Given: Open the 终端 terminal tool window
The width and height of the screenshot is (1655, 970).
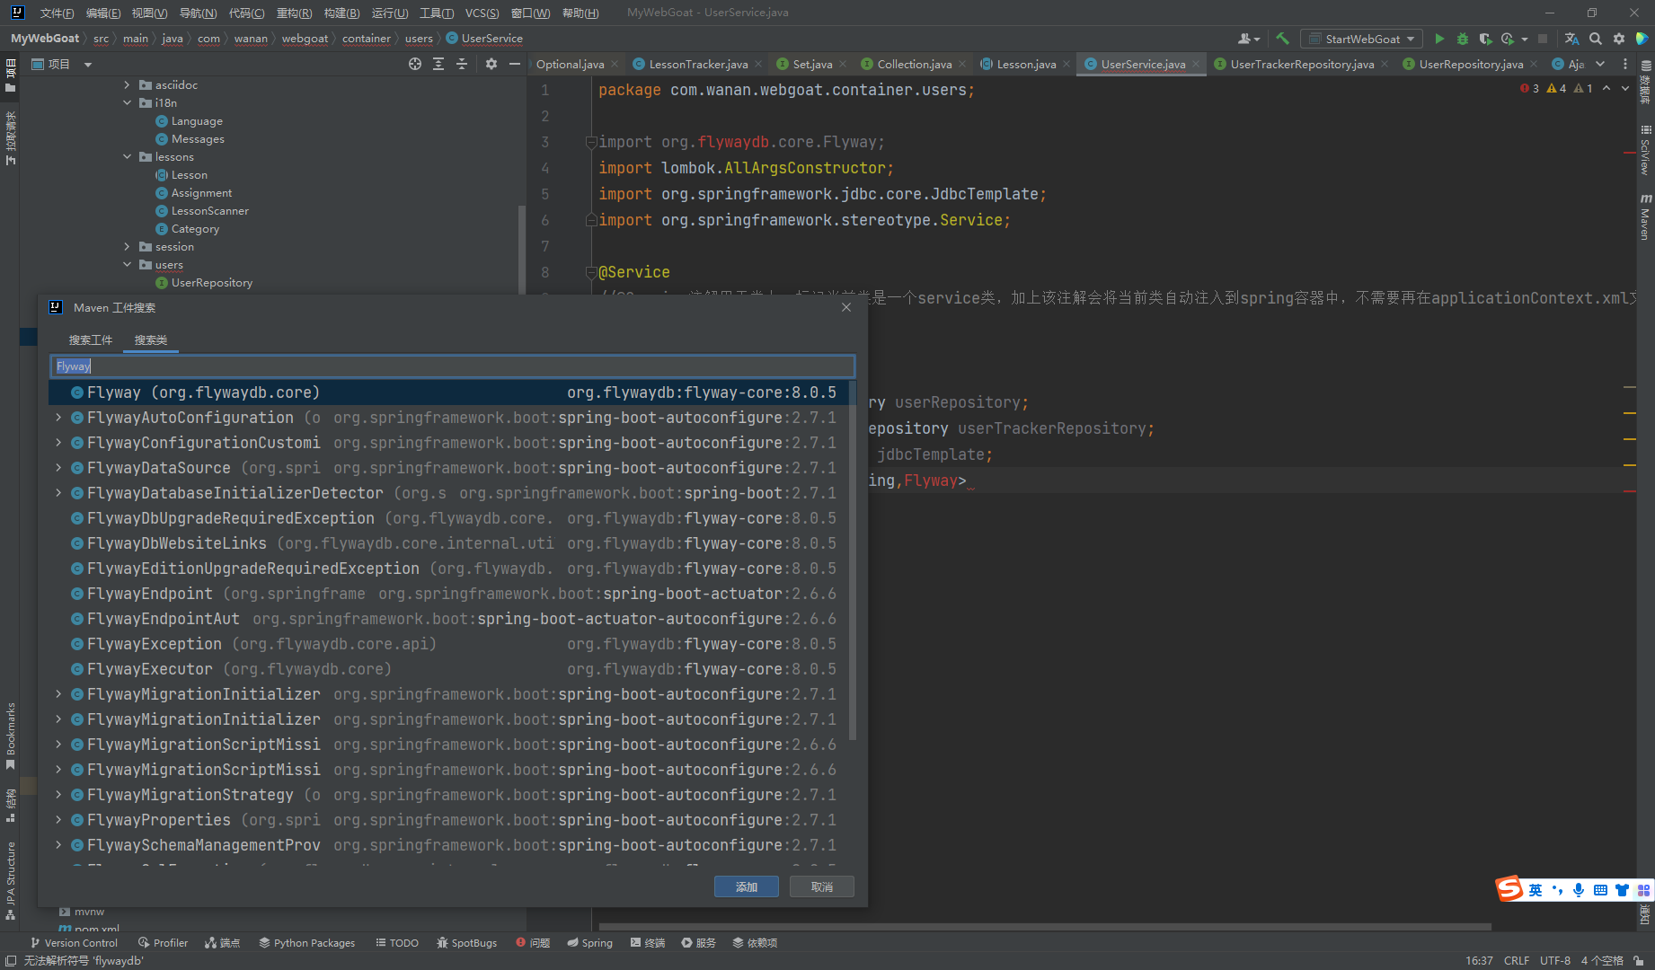Looking at the screenshot, I should 648,943.
